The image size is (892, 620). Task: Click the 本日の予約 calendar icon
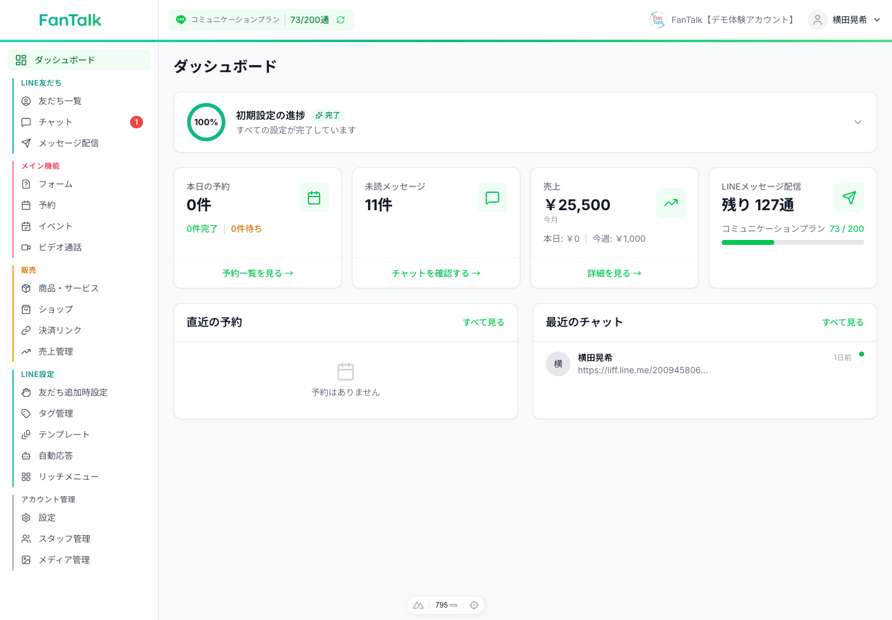click(x=314, y=198)
